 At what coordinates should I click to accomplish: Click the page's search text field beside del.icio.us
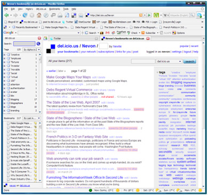click(143, 61)
